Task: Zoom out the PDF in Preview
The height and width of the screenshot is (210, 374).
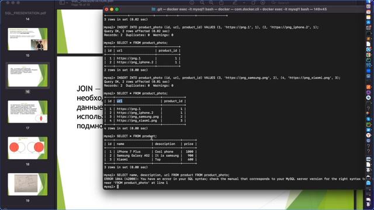Action: point(202,3)
